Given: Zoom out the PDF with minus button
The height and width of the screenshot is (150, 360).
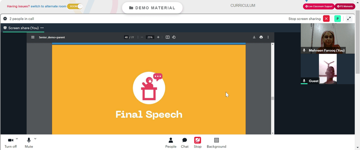Looking at the screenshot, I should pos(142,37).
